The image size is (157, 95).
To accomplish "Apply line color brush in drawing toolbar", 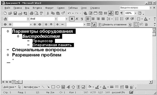I will click(x=97, y=87).
